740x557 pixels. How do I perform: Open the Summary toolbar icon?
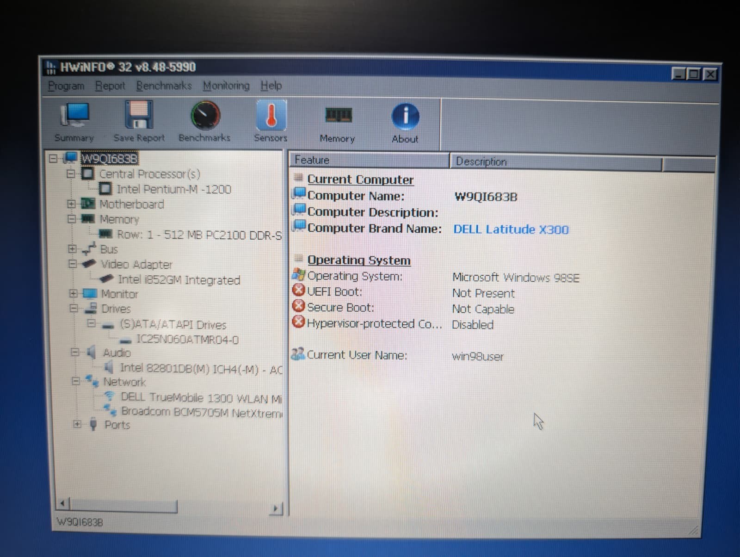tap(74, 116)
